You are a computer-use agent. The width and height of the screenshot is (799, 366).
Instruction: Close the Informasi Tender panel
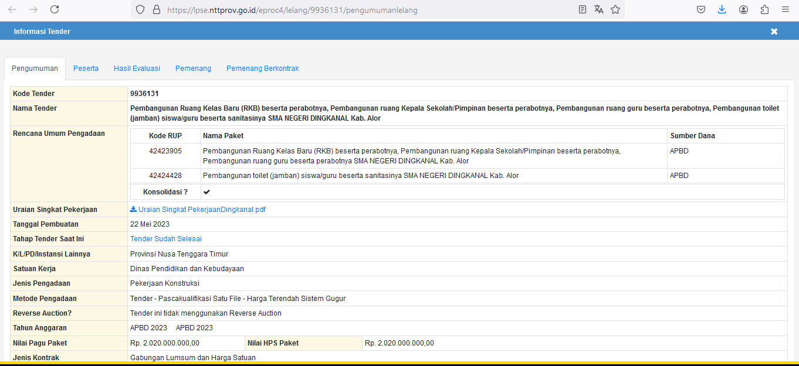774,32
